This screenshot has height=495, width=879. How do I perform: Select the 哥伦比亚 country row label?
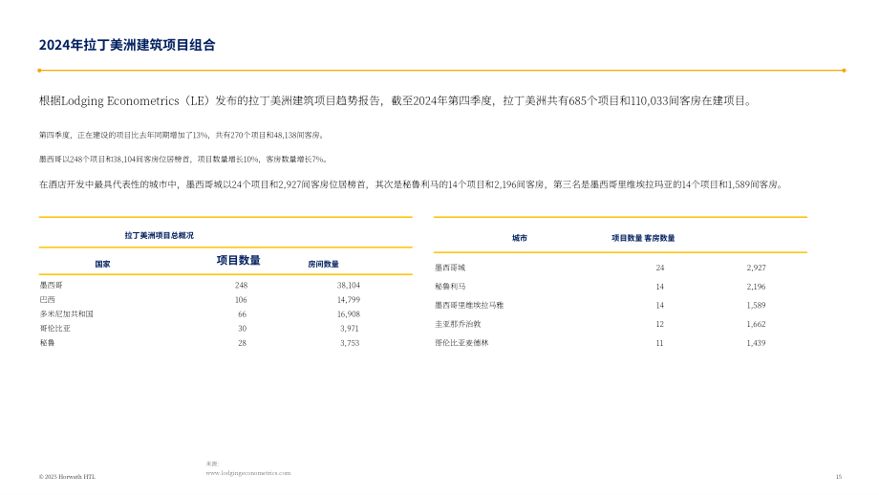55,329
